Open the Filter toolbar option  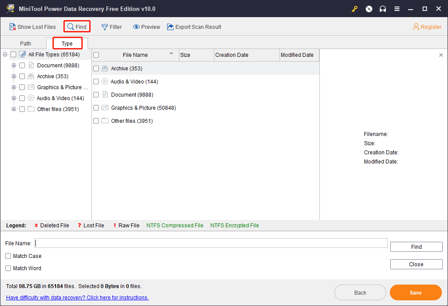[112, 27]
